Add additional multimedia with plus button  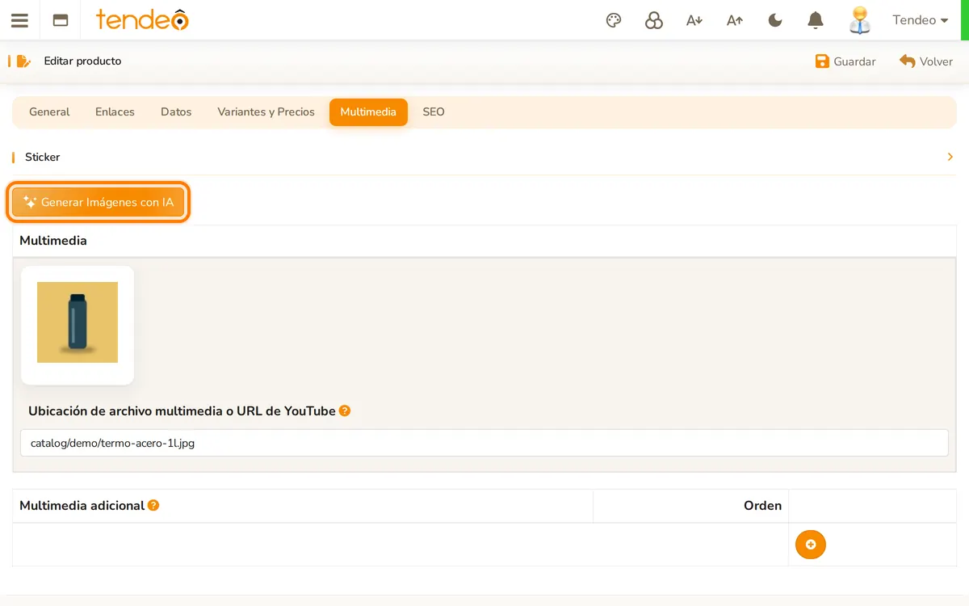[811, 545]
